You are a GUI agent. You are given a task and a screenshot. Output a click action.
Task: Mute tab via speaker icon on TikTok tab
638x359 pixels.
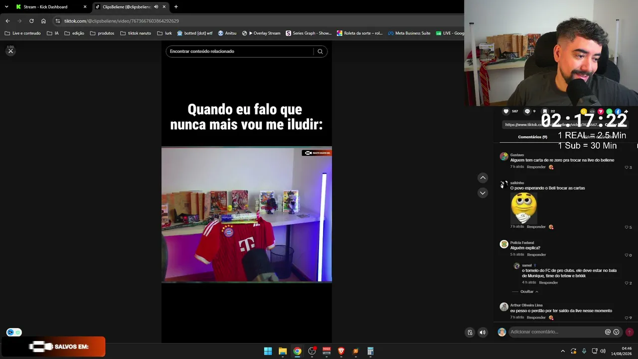pyautogui.click(x=156, y=7)
